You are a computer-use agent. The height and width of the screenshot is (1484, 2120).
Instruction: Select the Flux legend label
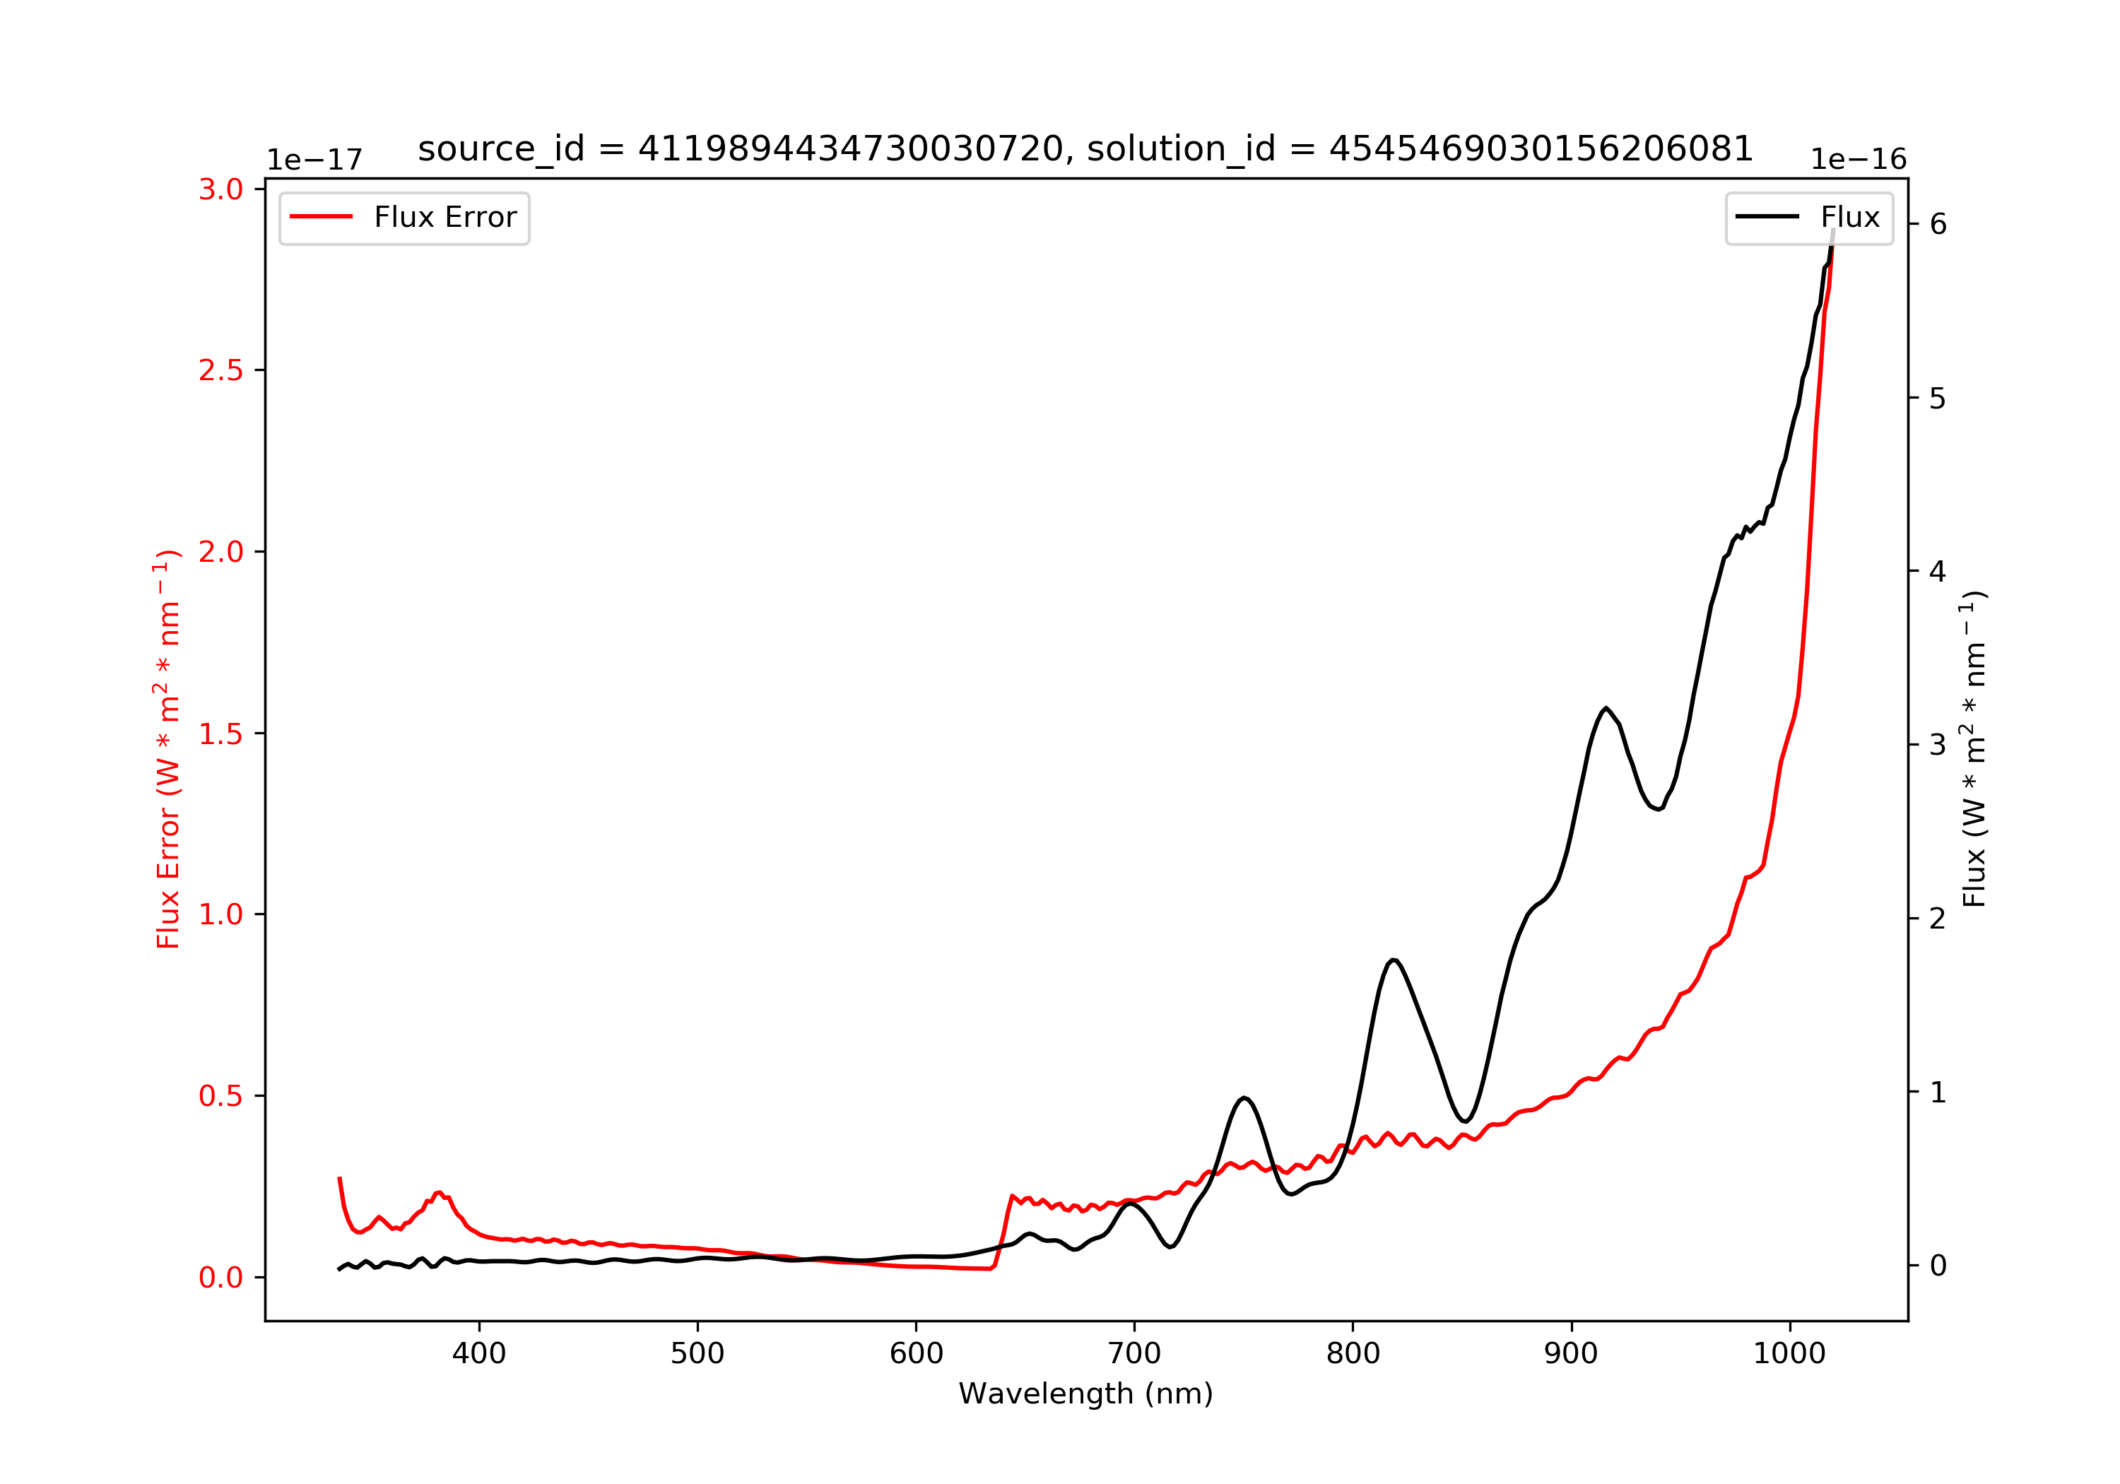(x=1849, y=217)
